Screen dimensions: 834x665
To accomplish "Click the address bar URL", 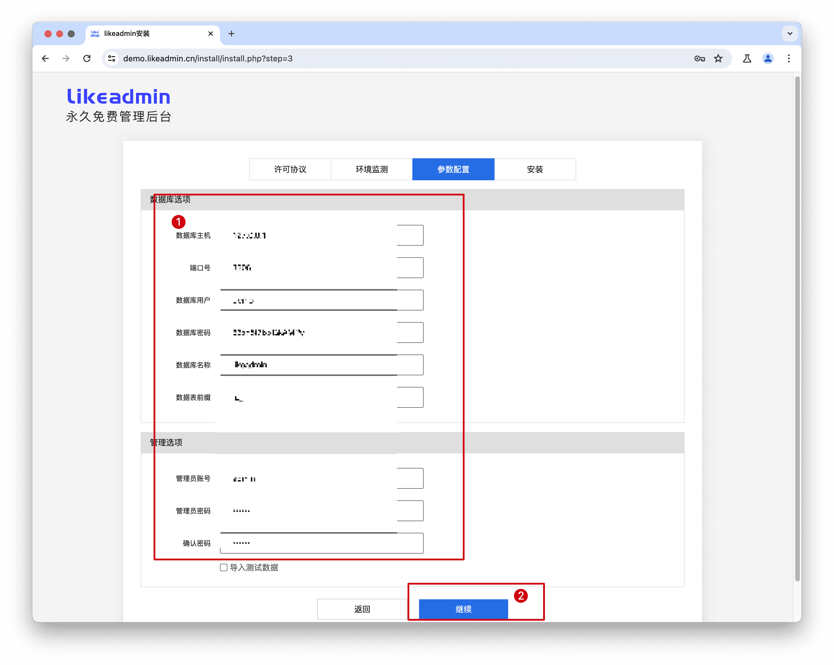I will coord(208,58).
